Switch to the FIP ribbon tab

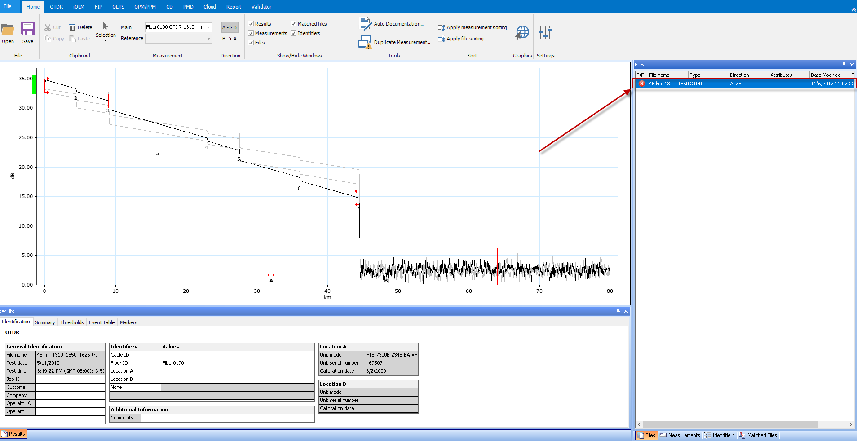[98, 7]
